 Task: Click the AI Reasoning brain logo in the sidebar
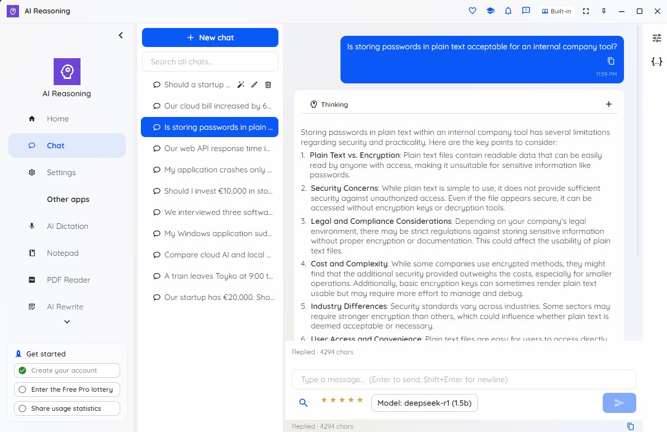(x=67, y=72)
